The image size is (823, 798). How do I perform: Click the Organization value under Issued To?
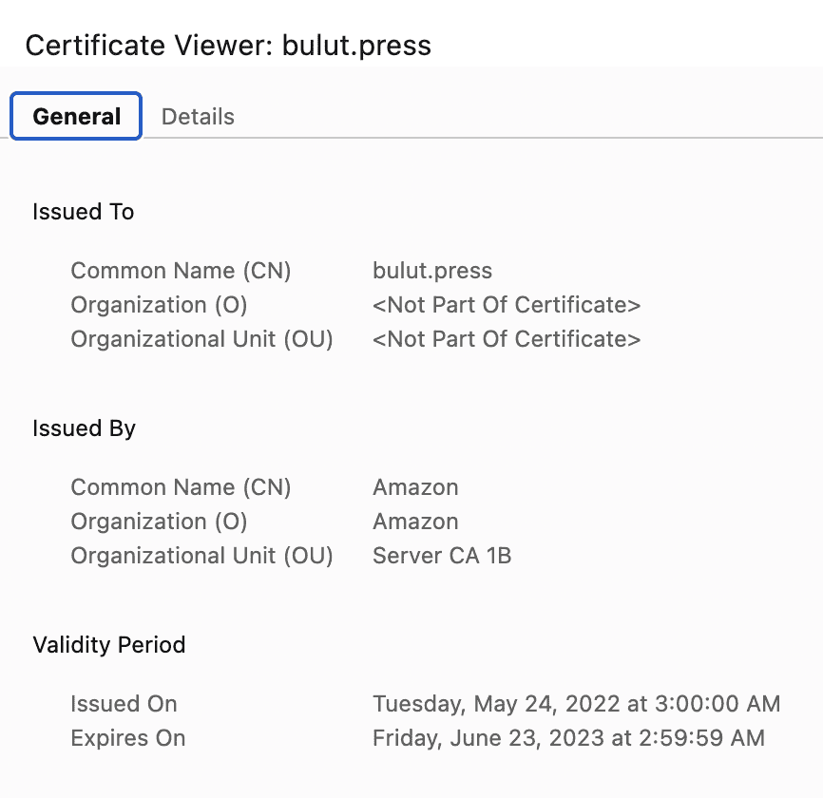coord(507,305)
